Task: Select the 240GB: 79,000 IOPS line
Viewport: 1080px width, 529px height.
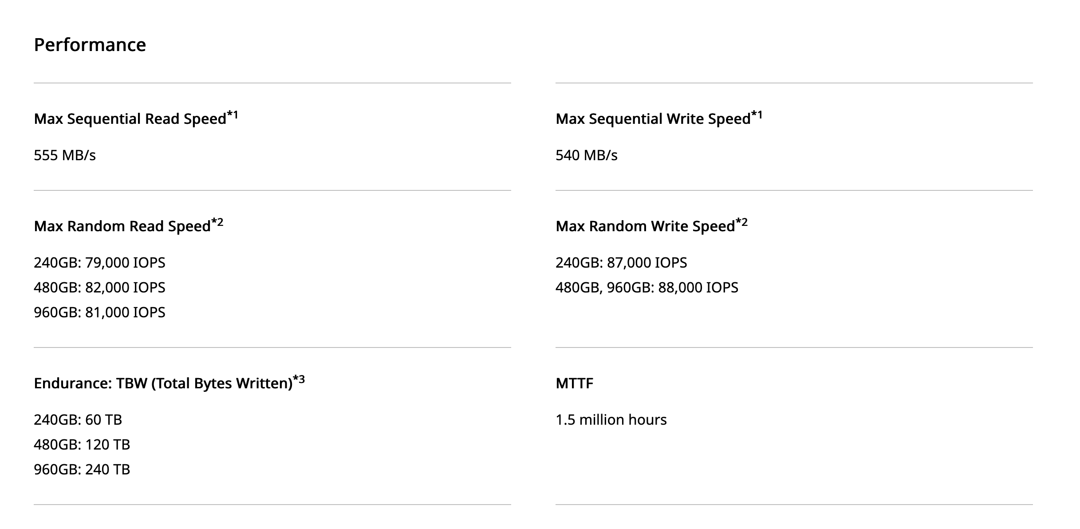Action: (99, 263)
